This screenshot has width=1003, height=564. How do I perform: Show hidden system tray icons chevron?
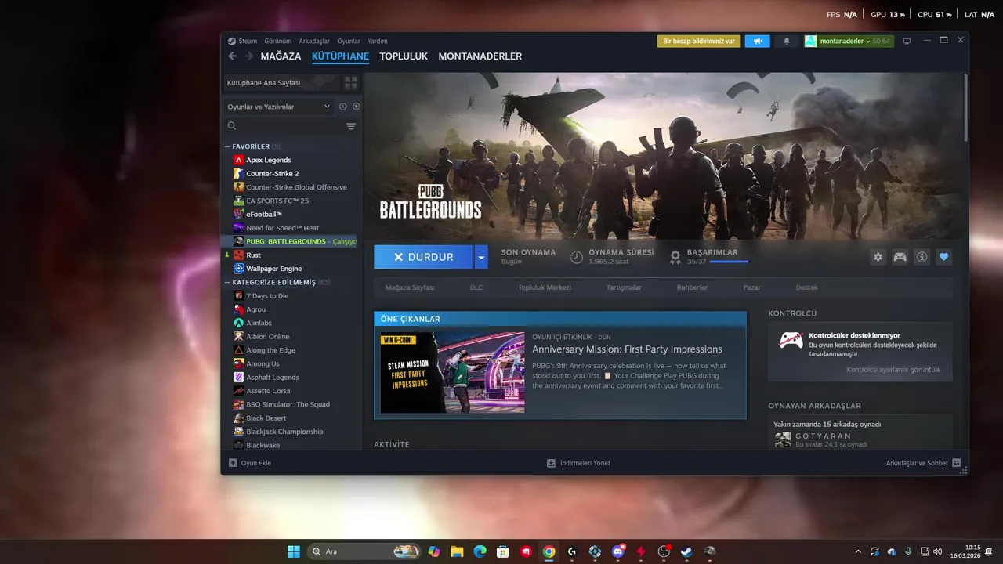point(858,551)
